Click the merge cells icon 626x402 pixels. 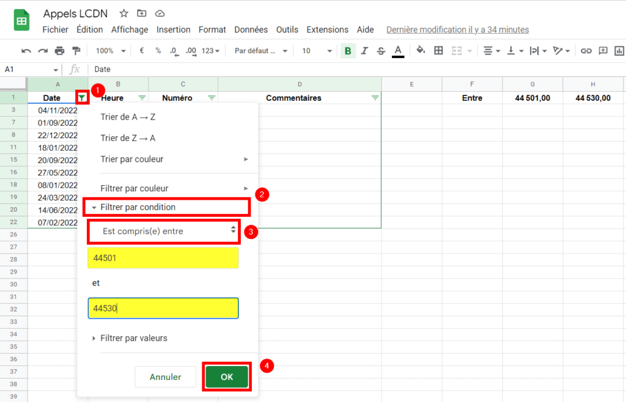457,51
